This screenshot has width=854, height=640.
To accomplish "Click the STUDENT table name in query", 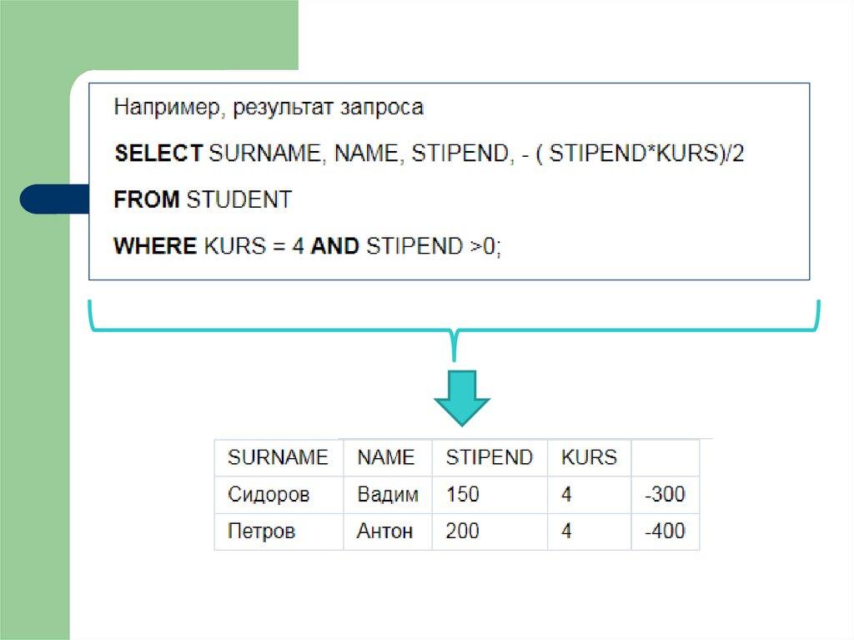I will [239, 199].
